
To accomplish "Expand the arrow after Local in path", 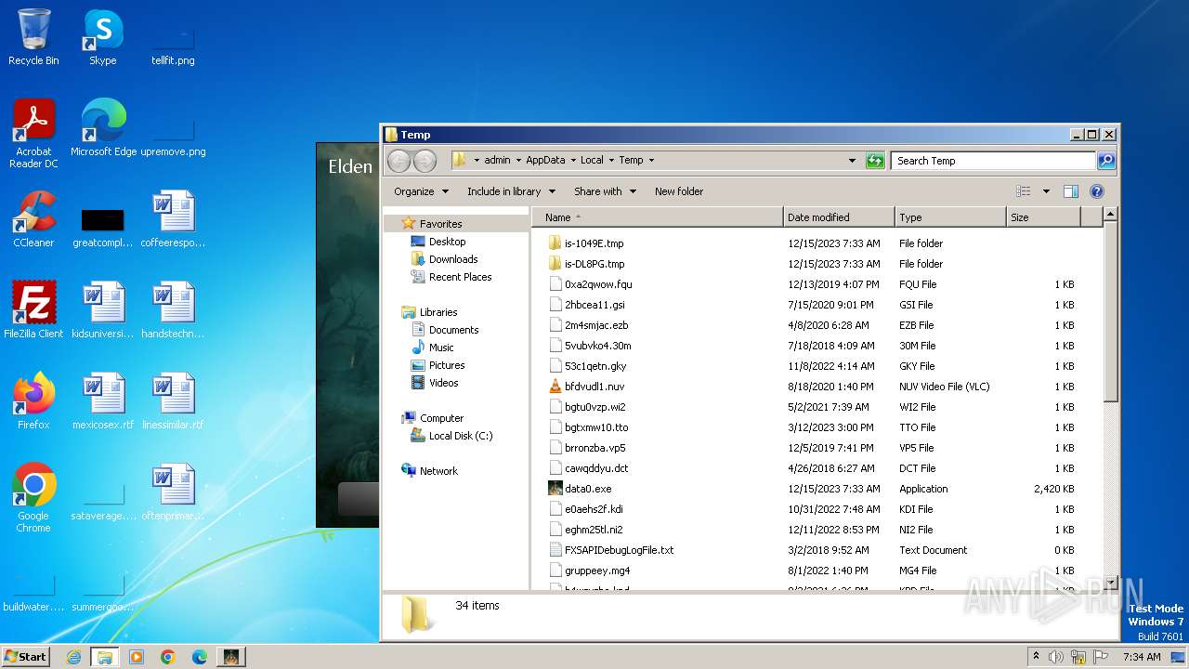I will [611, 160].
